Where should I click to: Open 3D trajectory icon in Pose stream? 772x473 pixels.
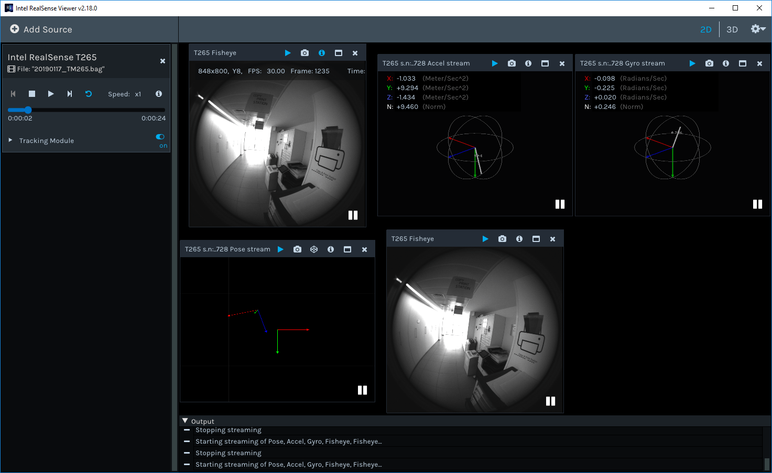tap(314, 249)
